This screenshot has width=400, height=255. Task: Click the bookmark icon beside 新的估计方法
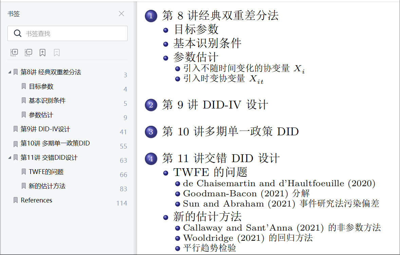tap(24, 186)
